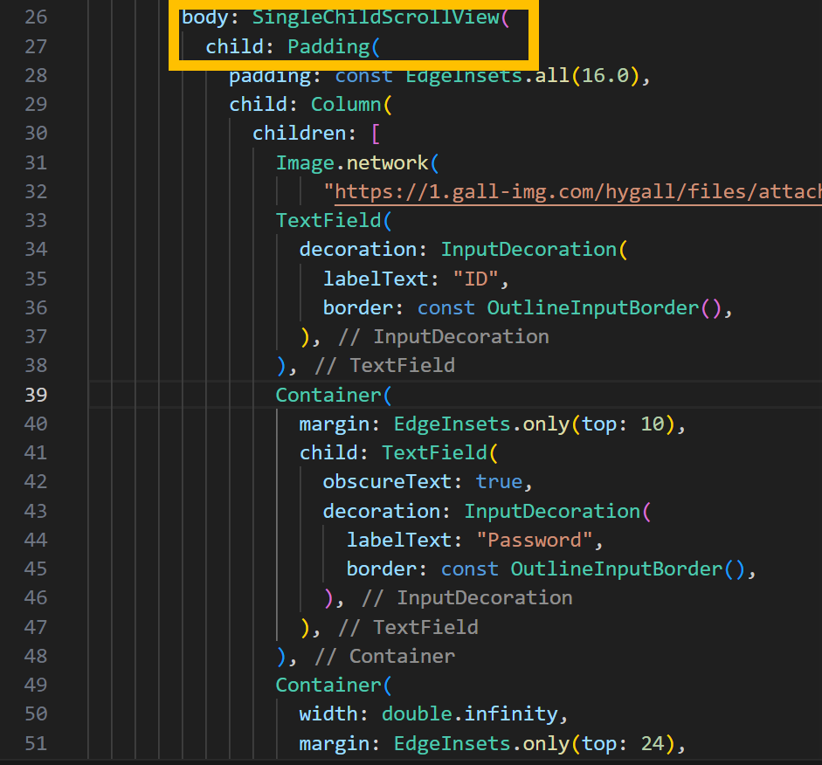Click line number 34 in the gutter
The image size is (822, 765).
pos(36,249)
